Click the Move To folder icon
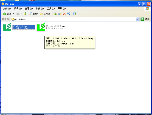This screenshot has width=152, height=115. 55,14
